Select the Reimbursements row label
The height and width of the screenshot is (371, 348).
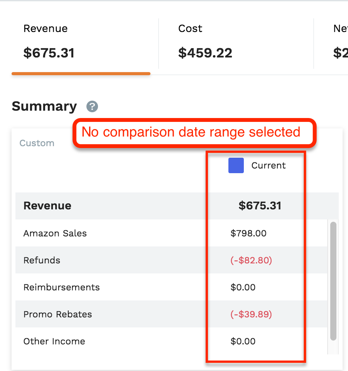[x=62, y=287]
